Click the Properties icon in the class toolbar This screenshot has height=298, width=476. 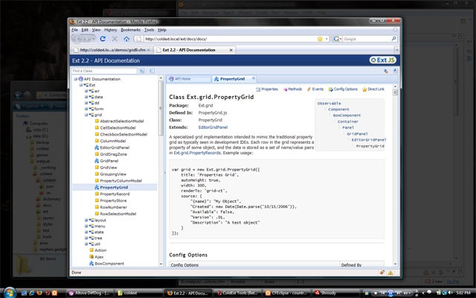[x=258, y=89]
